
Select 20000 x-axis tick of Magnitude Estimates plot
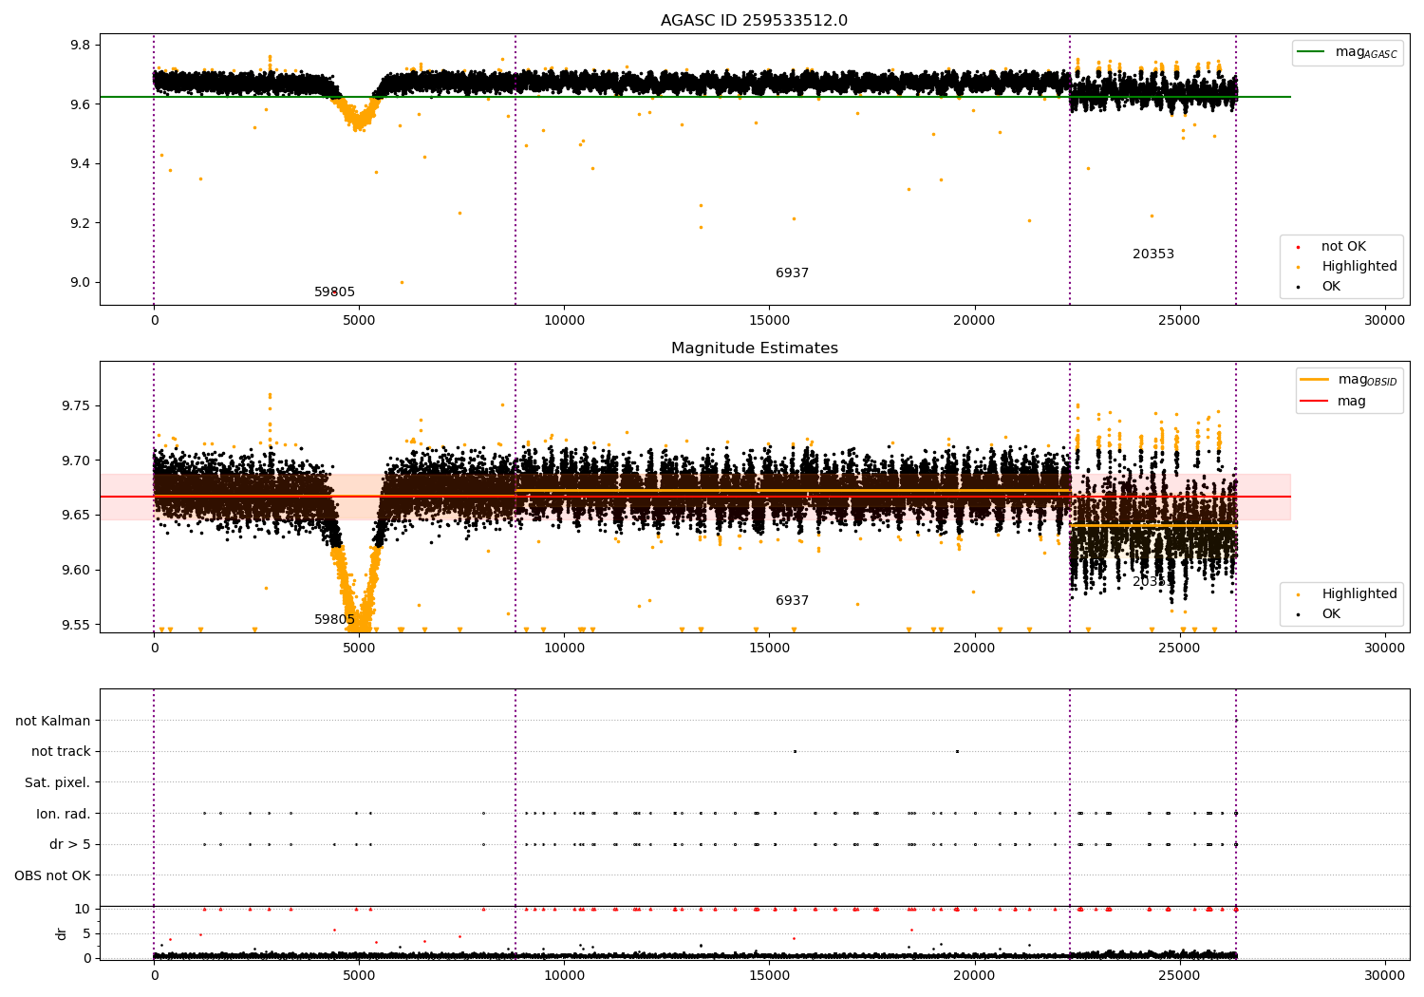(x=974, y=649)
